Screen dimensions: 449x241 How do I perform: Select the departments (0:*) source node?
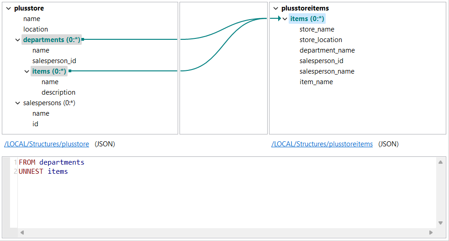(52, 40)
